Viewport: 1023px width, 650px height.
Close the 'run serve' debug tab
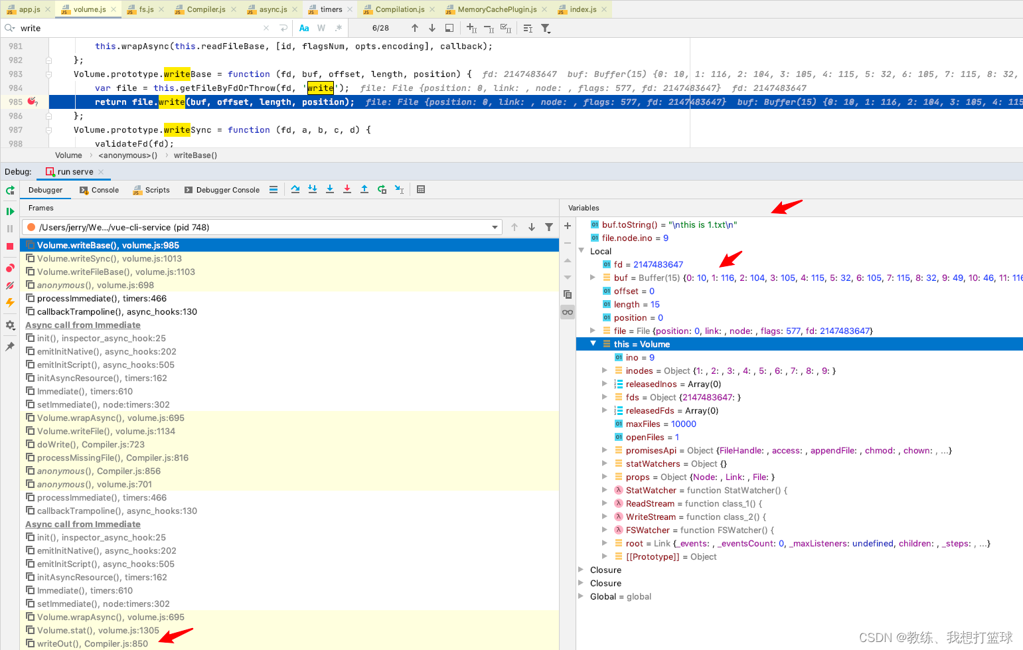pos(101,172)
